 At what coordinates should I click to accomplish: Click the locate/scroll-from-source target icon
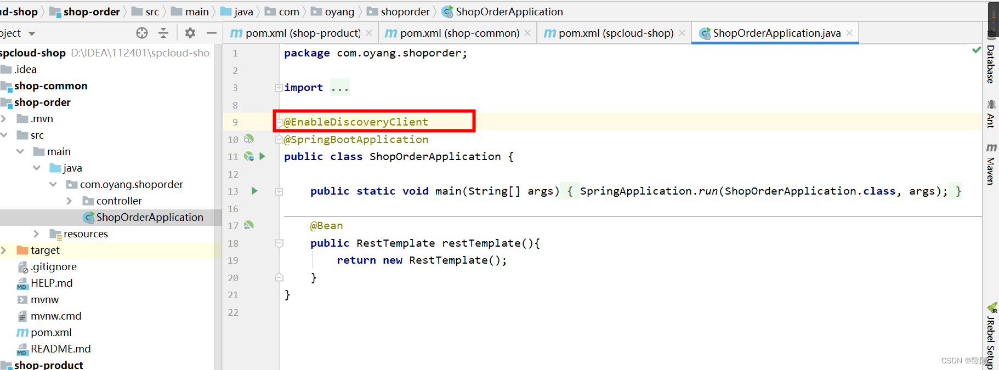[142, 33]
